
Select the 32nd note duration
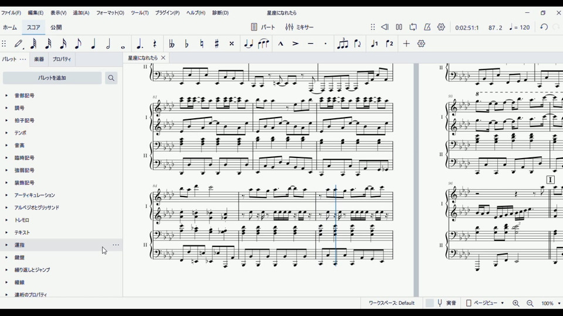tap(48, 44)
